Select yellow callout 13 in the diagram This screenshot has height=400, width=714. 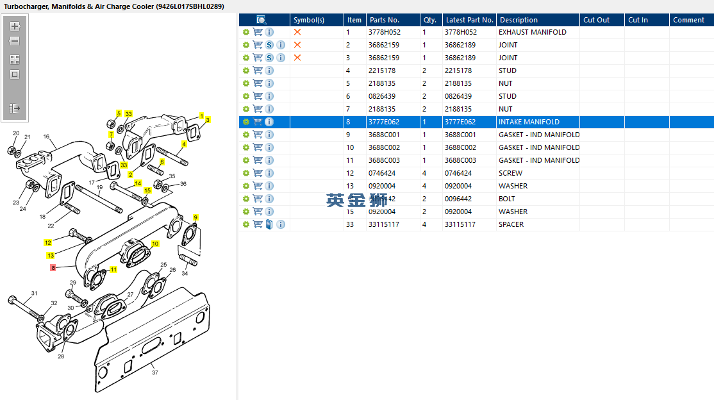tap(51, 256)
